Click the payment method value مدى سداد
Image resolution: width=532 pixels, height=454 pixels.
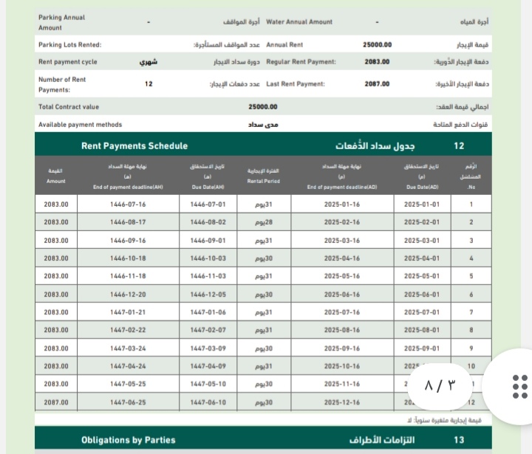tap(263, 125)
